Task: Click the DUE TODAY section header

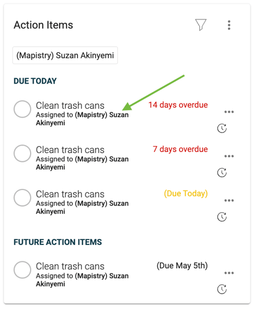Action: pyautogui.click(x=35, y=81)
